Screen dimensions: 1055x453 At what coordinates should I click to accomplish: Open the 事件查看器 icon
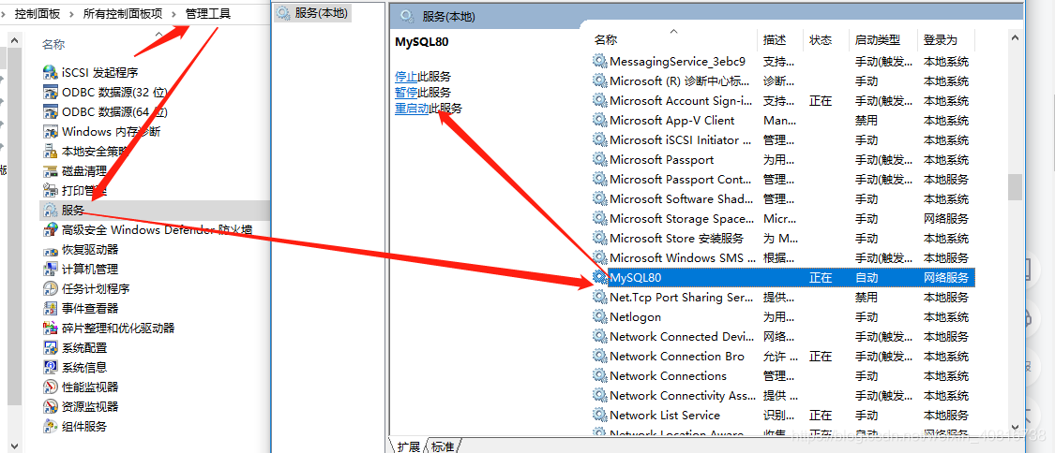tap(51, 309)
